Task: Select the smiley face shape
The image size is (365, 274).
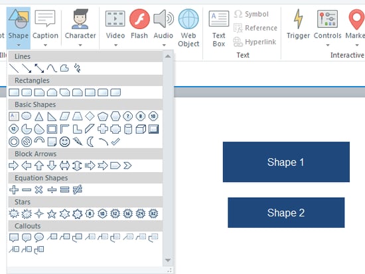Action: (64, 142)
